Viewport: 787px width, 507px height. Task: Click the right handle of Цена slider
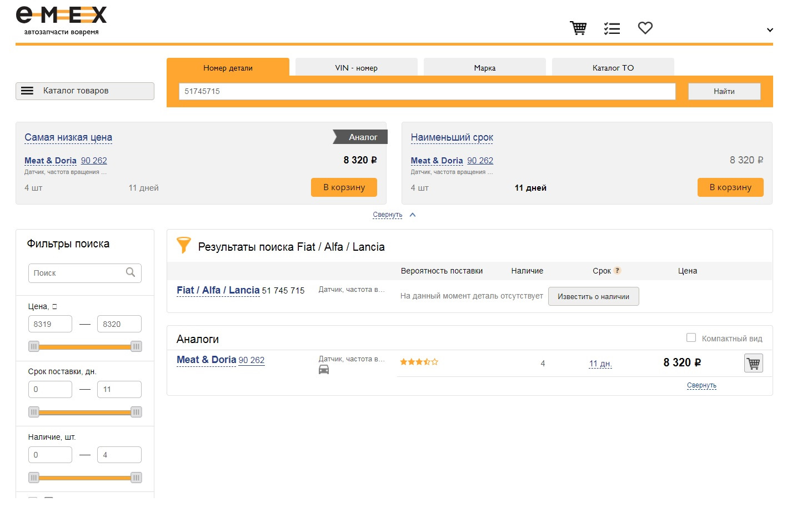[x=136, y=346]
